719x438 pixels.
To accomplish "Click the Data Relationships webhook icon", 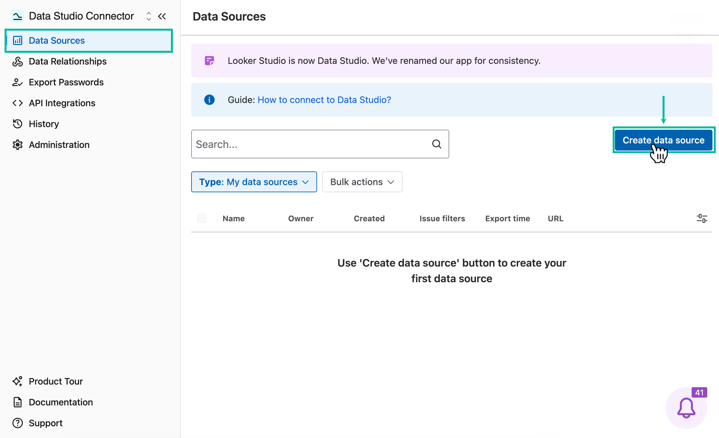I will [x=18, y=61].
